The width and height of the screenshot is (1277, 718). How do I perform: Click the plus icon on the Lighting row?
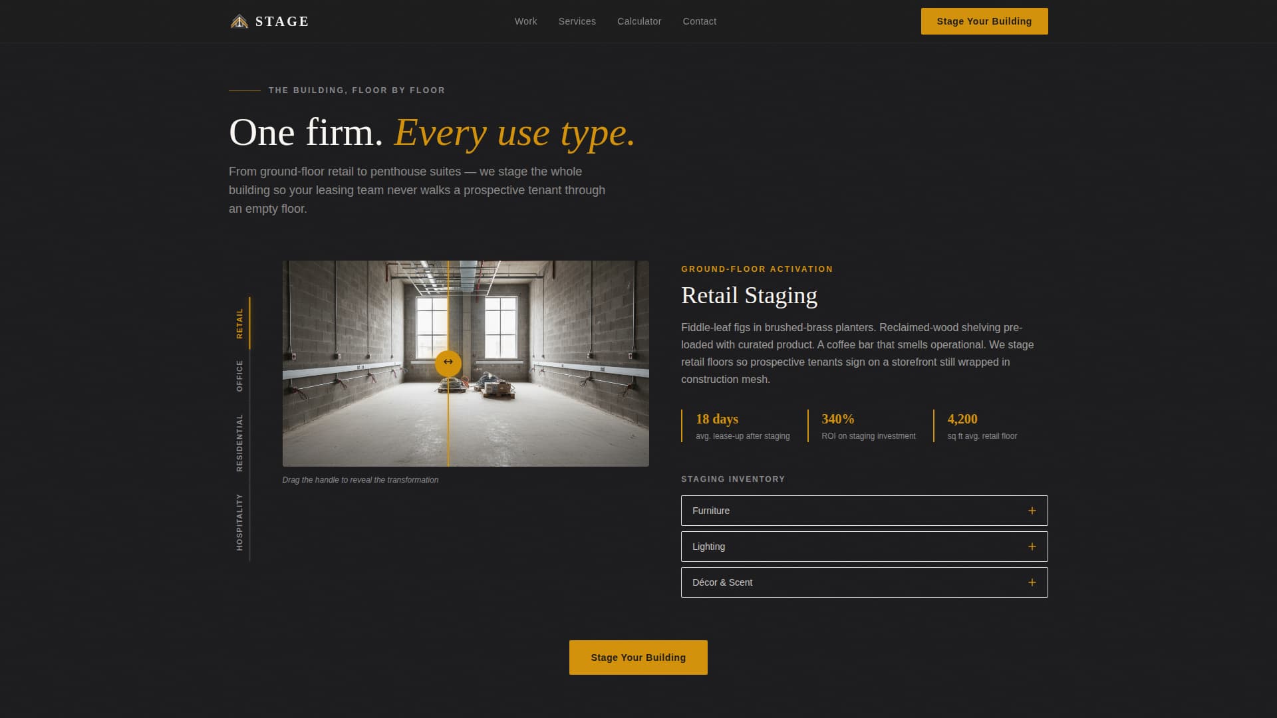coord(1032,546)
